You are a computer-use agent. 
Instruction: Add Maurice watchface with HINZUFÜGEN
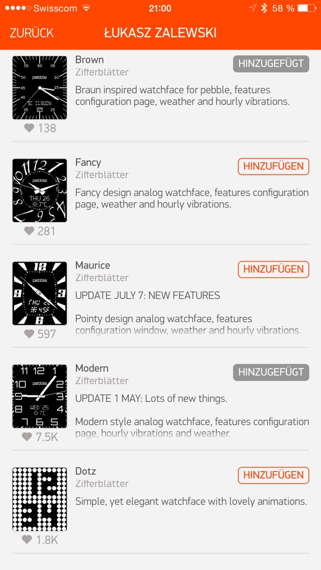click(x=273, y=269)
